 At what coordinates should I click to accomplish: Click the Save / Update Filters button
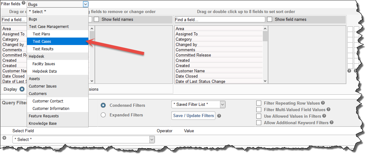pyautogui.click(x=193, y=116)
